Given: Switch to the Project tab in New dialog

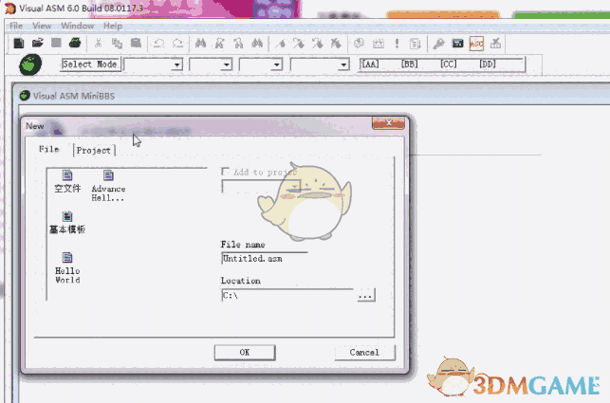Looking at the screenshot, I should tap(94, 151).
